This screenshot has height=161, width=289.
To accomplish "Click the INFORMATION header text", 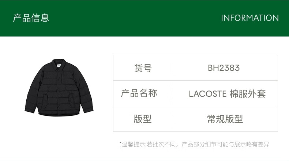I will [250, 18].
